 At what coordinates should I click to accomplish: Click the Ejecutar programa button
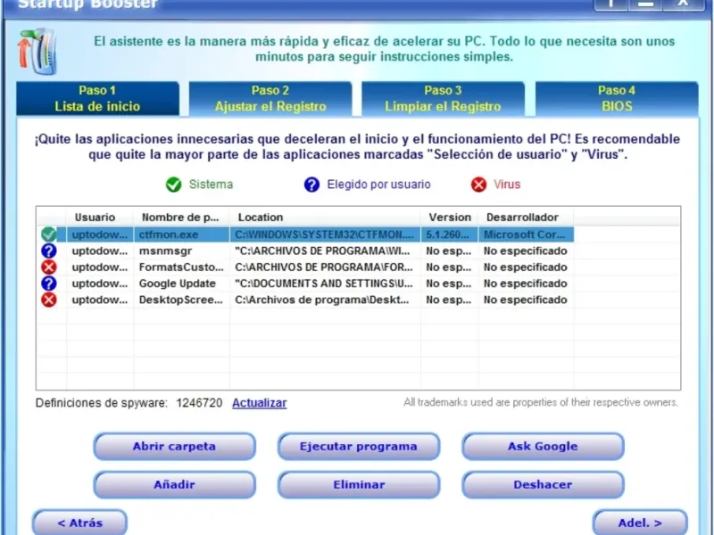(359, 447)
